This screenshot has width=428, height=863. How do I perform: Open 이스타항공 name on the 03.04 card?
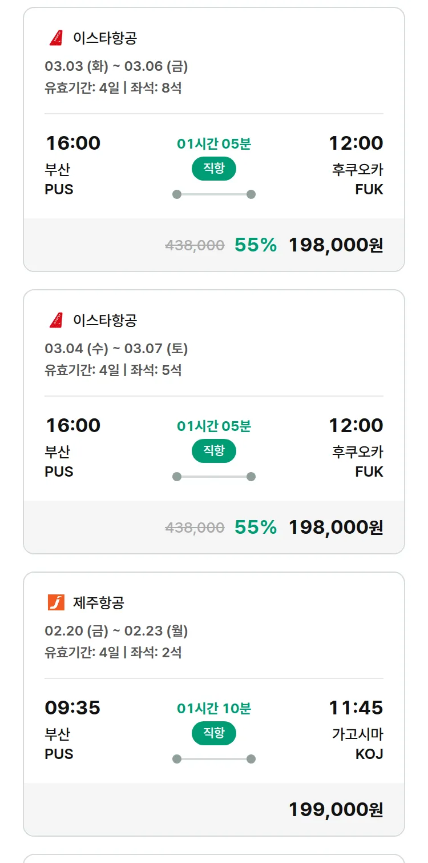coord(105,321)
